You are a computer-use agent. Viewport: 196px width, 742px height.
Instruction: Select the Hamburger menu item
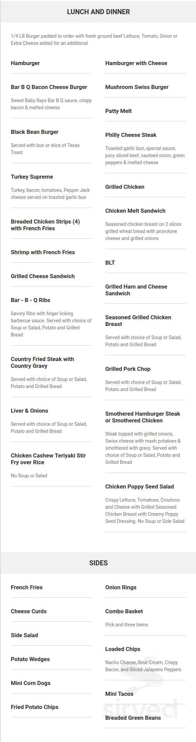25,63
